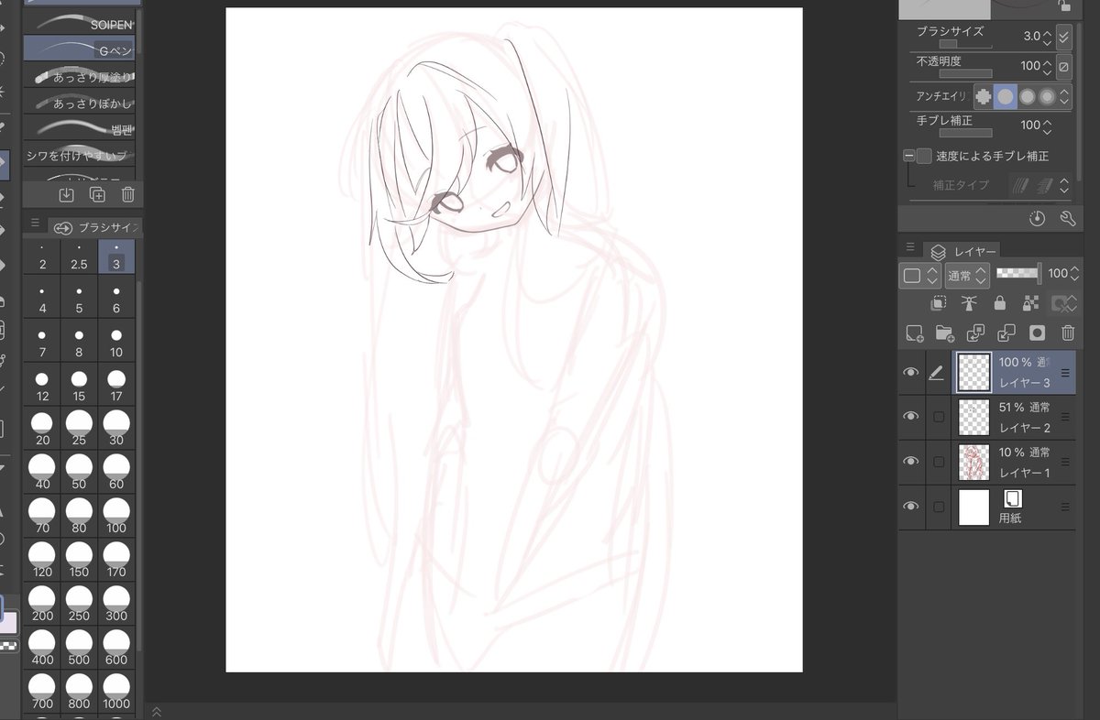Screen dimensions: 1100x720
Task: Select brush size preset 1000
Action: click(116, 693)
